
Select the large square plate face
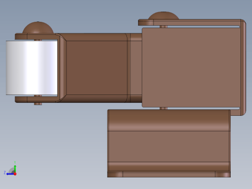(x=191, y=67)
